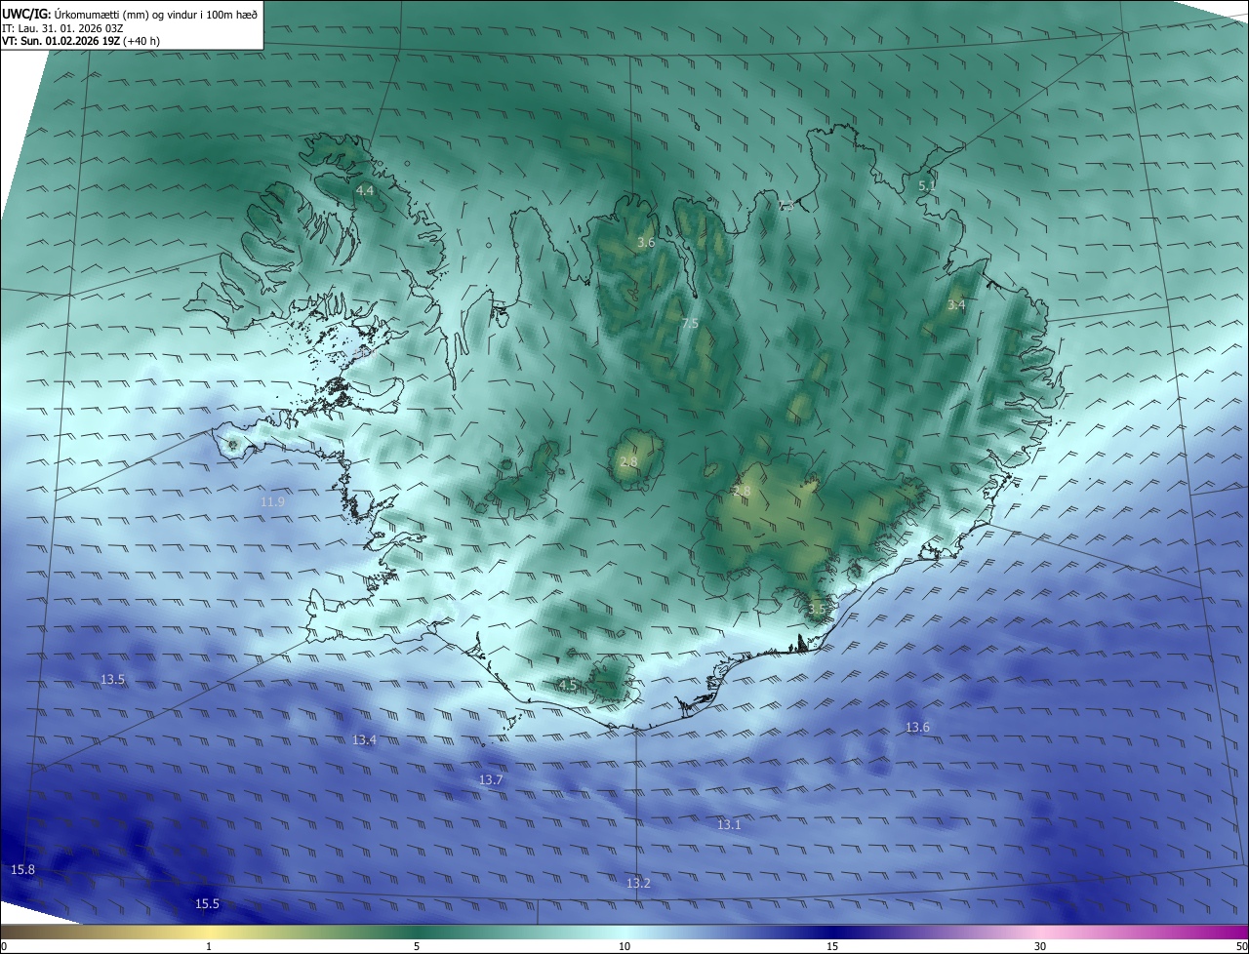Click the '15.8' value label

pos(22,869)
